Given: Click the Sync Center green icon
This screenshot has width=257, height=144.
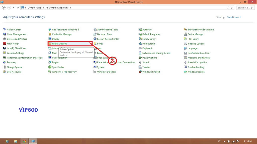Looking at the screenshot, I should click(x=50, y=67).
